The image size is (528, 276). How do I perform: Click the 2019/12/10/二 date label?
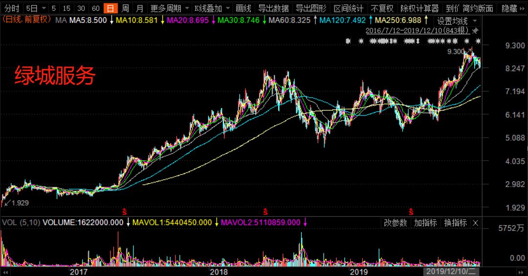coord(451,272)
